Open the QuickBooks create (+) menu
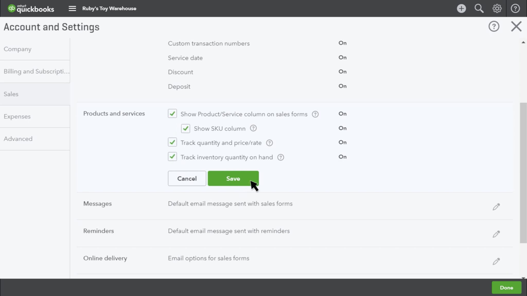The width and height of the screenshot is (527, 296). 461,8
